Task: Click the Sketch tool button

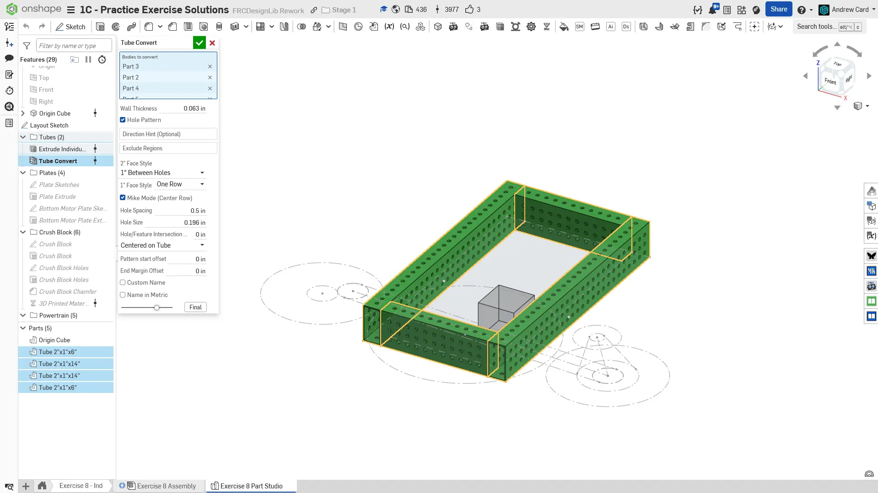Action: pyautogui.click(x=70, y=27)
